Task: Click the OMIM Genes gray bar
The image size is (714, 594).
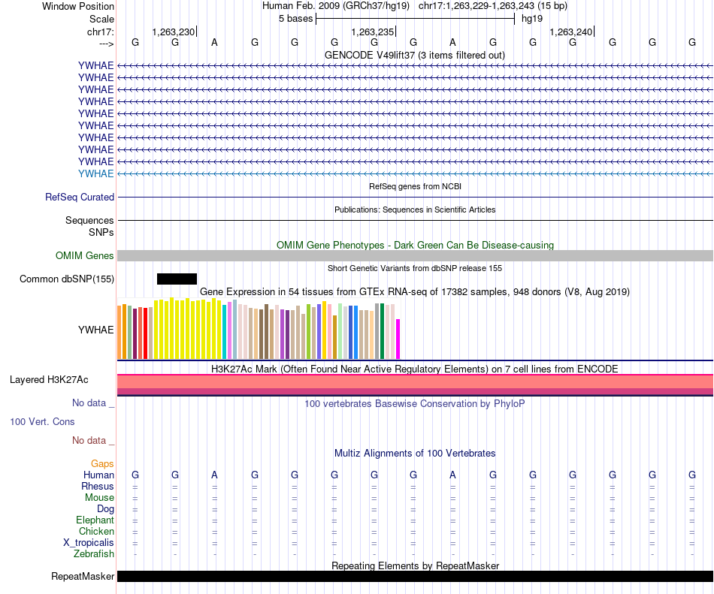Action: (x=415, y=255)
